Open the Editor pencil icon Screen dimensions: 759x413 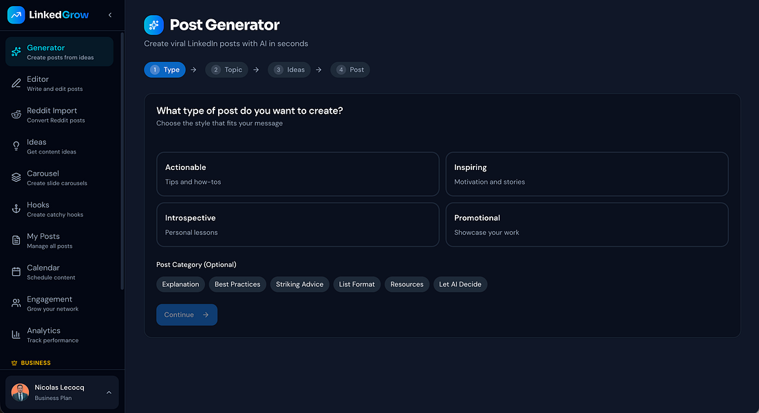tap(17, 83)
